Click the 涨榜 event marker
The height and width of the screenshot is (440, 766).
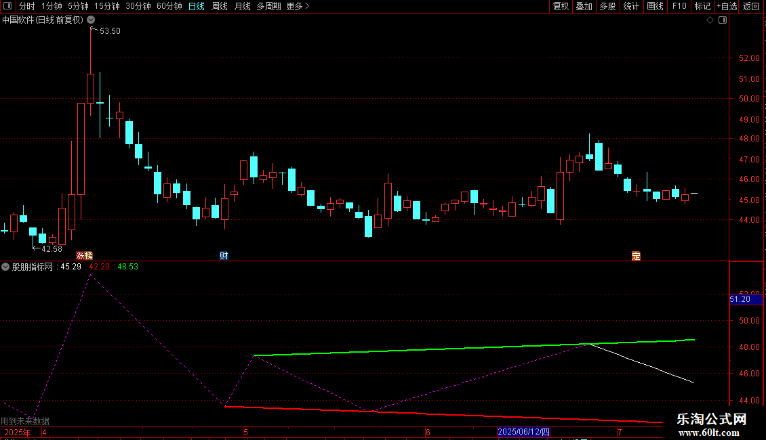tap(85, 256)
